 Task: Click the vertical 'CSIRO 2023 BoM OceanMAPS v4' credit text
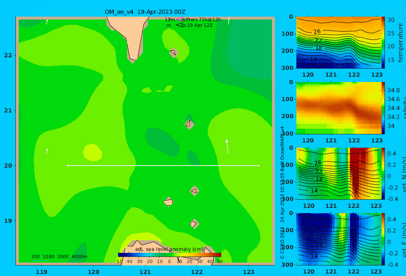click(x=283, y=193)
